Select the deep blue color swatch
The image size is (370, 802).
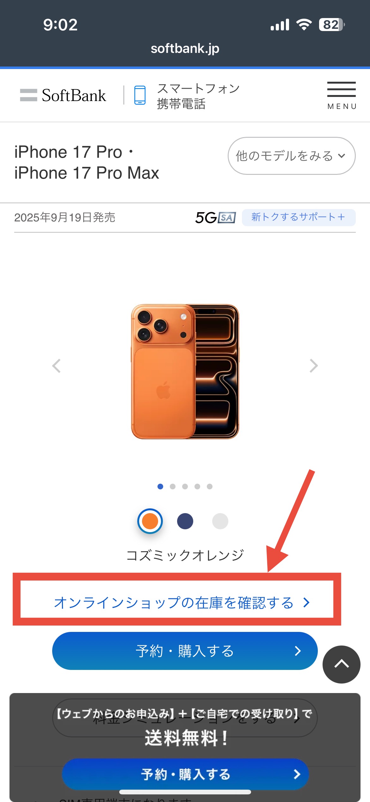185,521
